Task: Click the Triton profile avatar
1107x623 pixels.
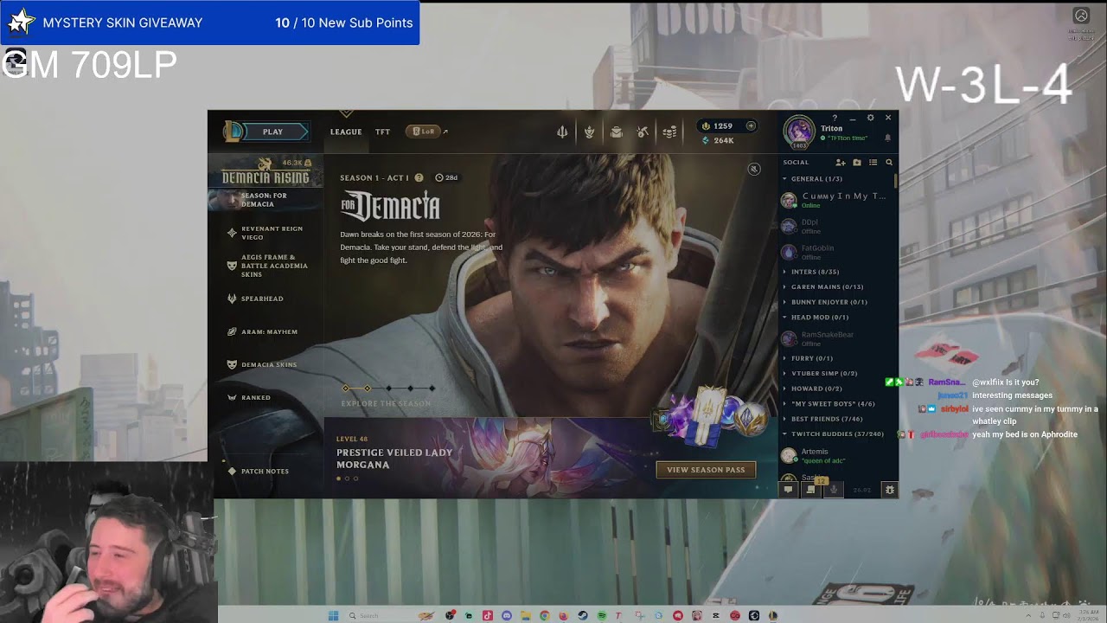Action: (x=798, y=132)
